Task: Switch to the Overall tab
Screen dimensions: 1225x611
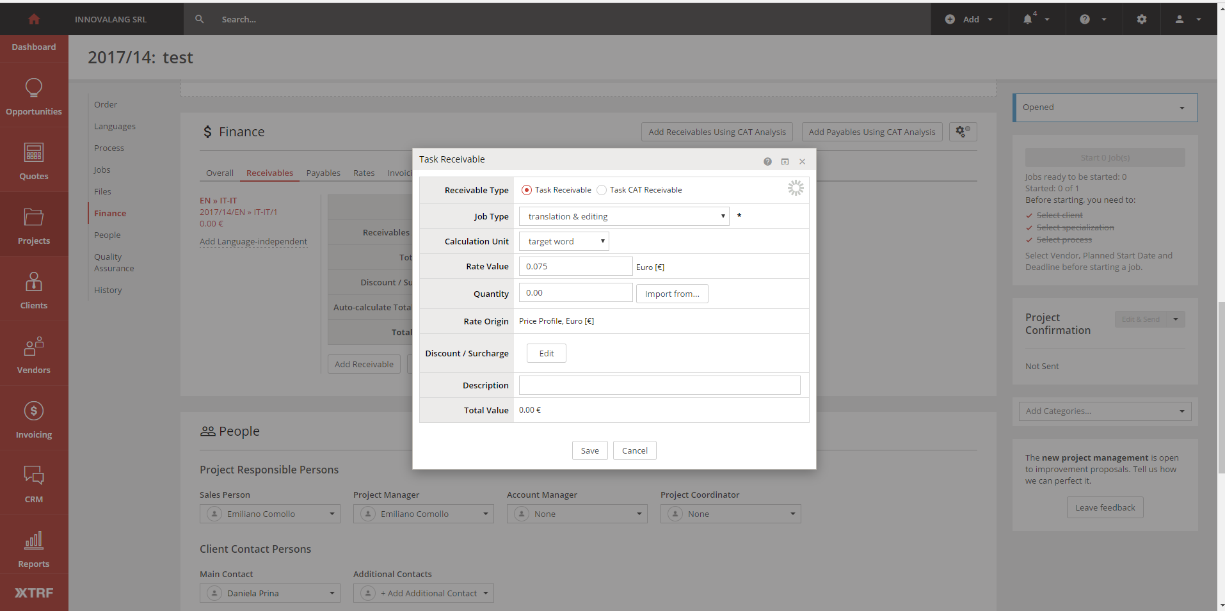Action: (220, 173)
